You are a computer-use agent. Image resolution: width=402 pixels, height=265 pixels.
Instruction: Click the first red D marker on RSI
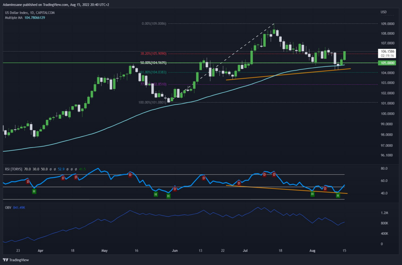coord(28,181)
